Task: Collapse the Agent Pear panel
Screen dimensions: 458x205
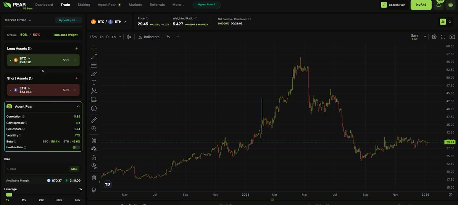Action: [78, 106]
